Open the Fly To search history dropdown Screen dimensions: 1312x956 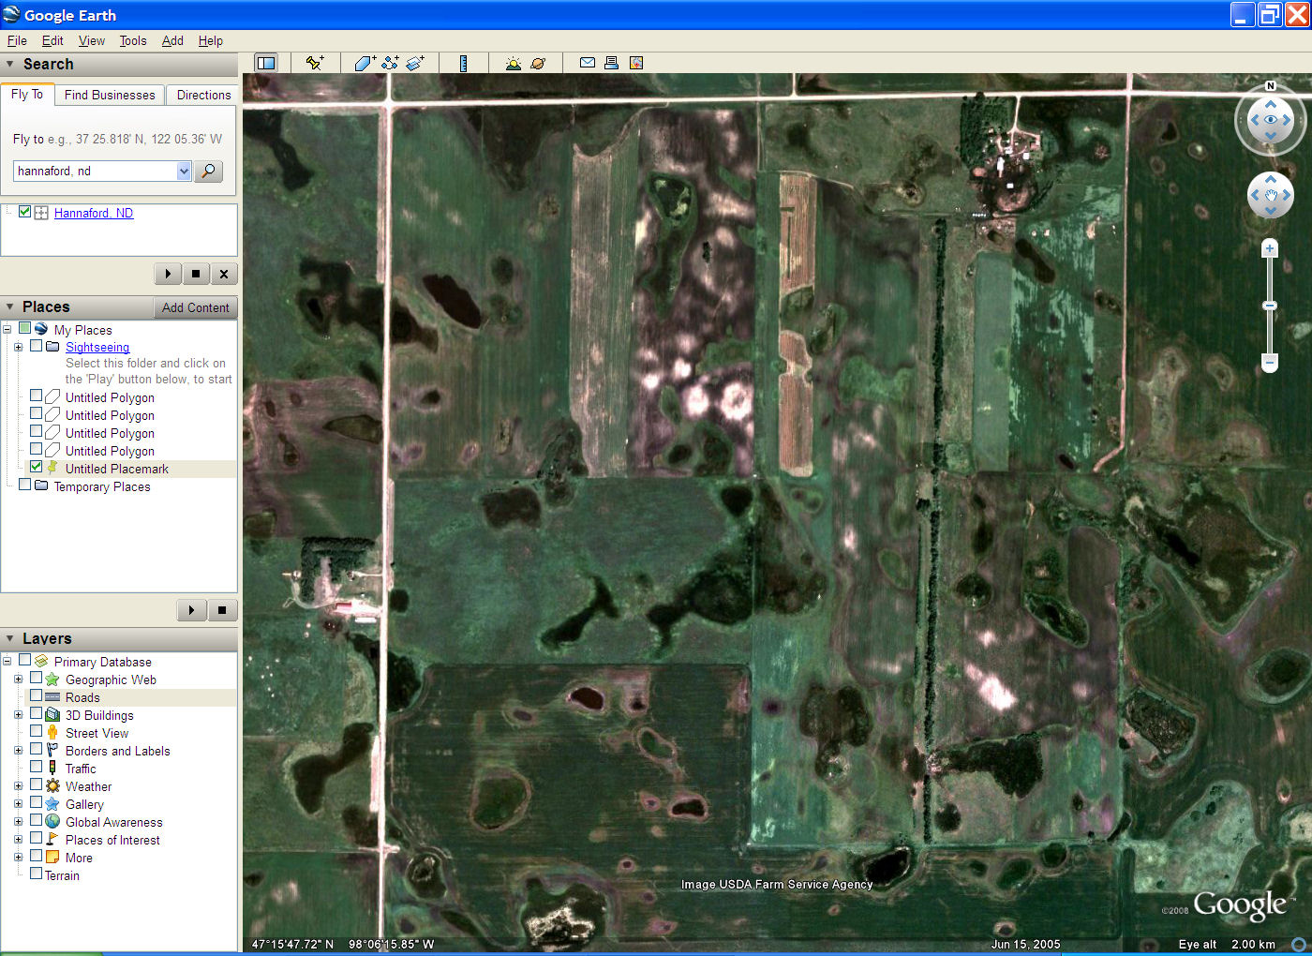coord(184,171)
